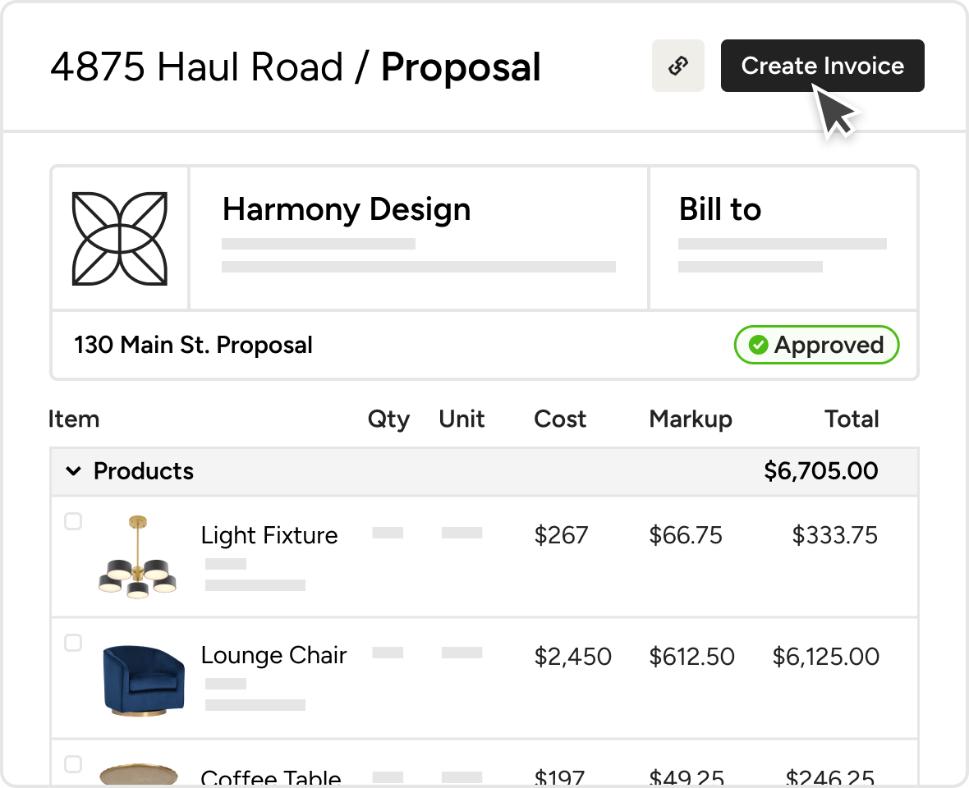969x788 pixels.
Task: Click the green Approved checkmark icon
Action: point(759,346)
